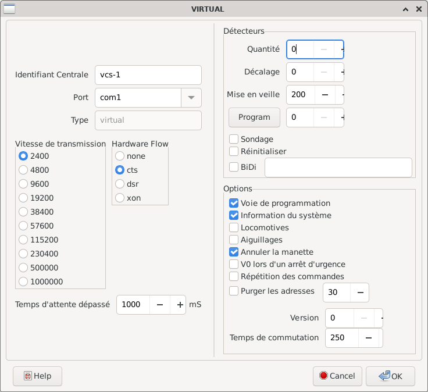The height and width of the screenshot is (392, 428).
Task: Uncheck Voie de programmation option
Action: click(234, 203)
